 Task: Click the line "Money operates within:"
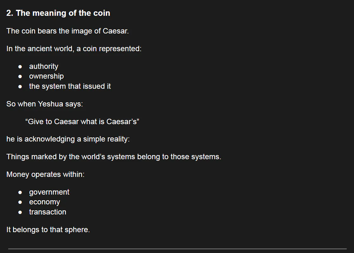(45, 174)
